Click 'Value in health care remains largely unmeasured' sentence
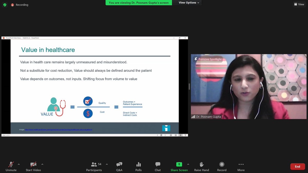 coord(74,62)
